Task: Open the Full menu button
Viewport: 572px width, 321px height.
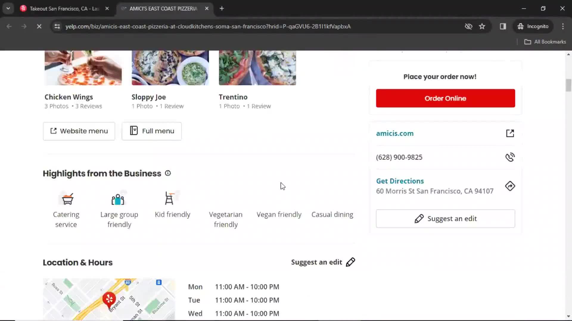Action: click(152, 131)
